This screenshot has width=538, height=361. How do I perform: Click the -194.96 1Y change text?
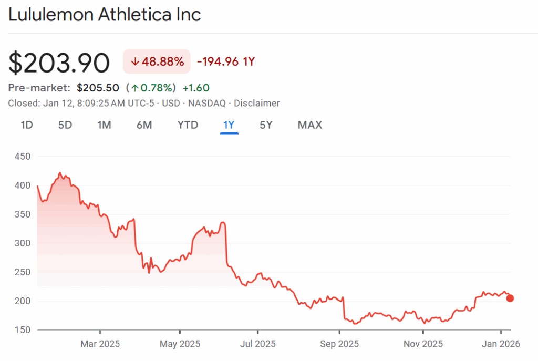pyautogui.click(x=225, y=61)
